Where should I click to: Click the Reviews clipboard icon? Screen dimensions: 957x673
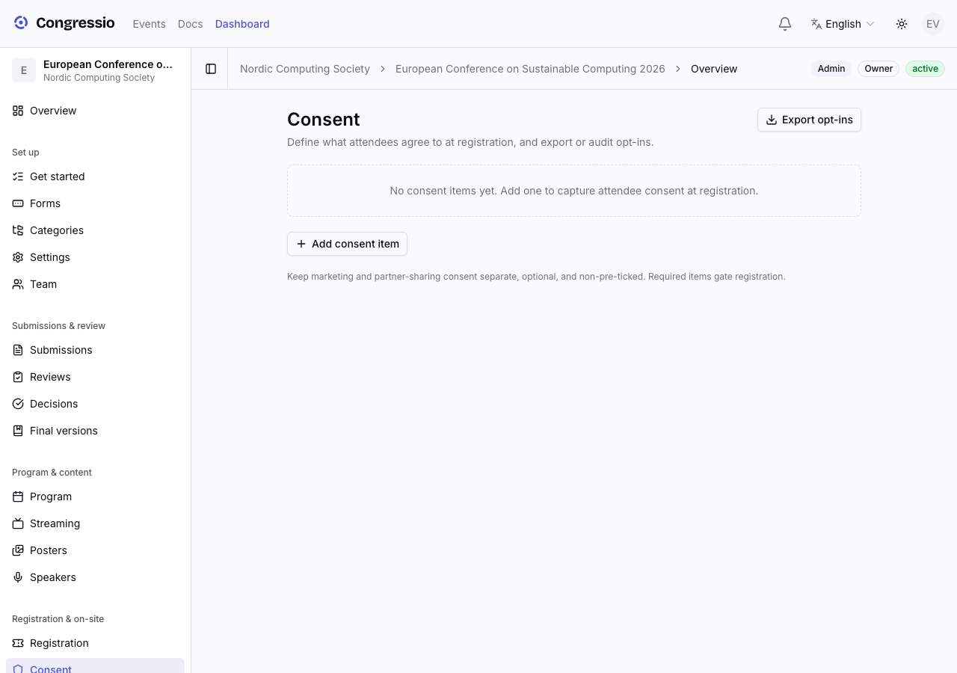coord(18,377)
